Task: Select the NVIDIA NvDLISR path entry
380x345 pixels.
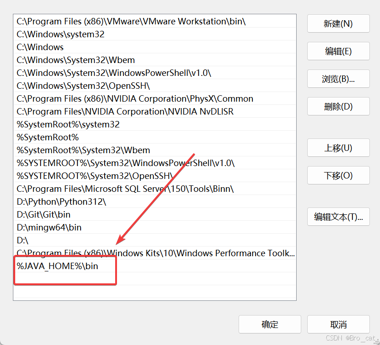Action: pyautogui.click(x=155, y=111)
